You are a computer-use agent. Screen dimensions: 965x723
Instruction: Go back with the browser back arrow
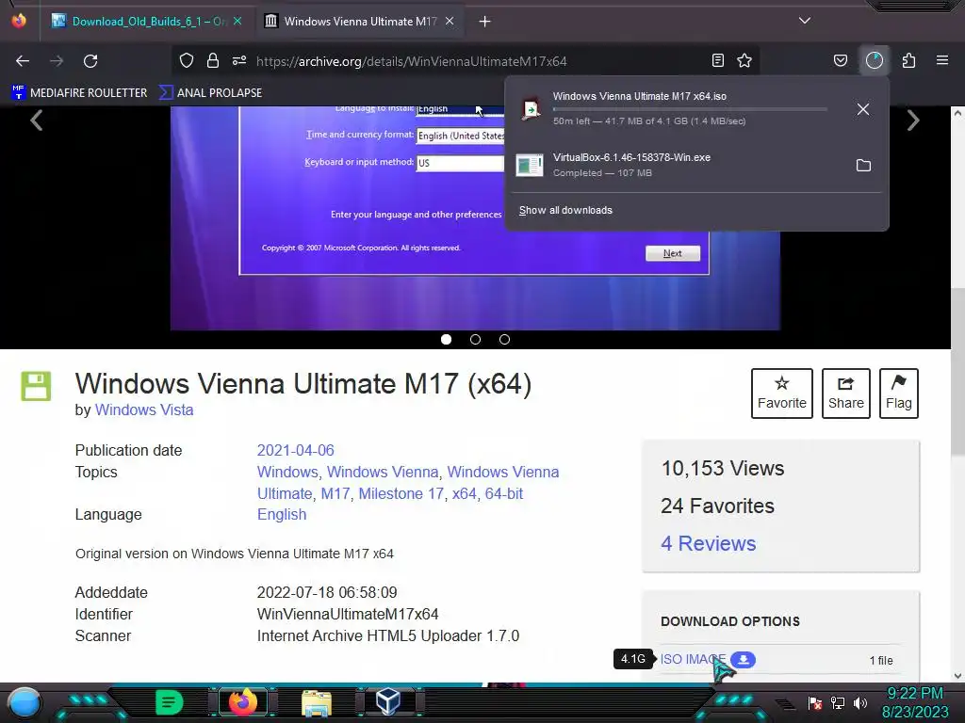(23, 61)
